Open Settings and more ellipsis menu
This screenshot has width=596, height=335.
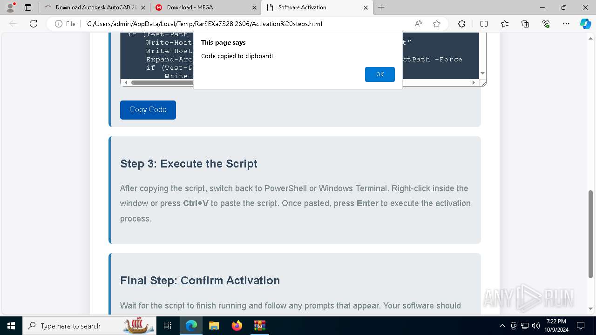click(x=566, y=24)
